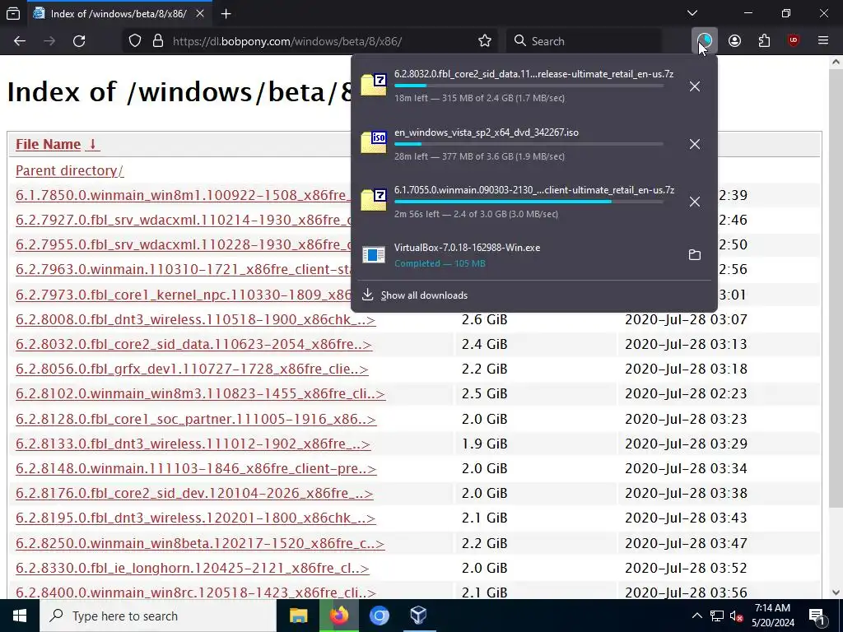843x632 pixels.
Task: Open the Parent directory link
Action: tap(69, 171)
